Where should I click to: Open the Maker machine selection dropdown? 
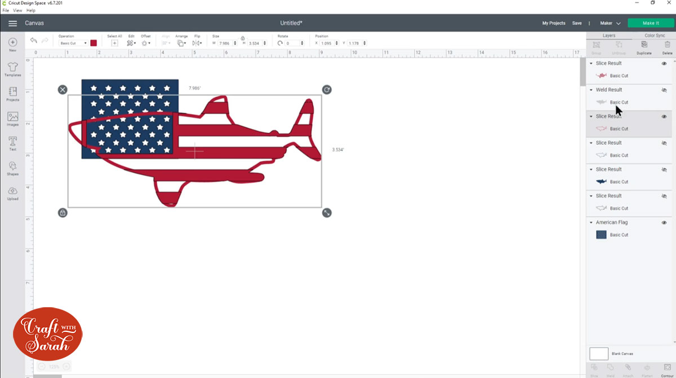tap(610, 23)
